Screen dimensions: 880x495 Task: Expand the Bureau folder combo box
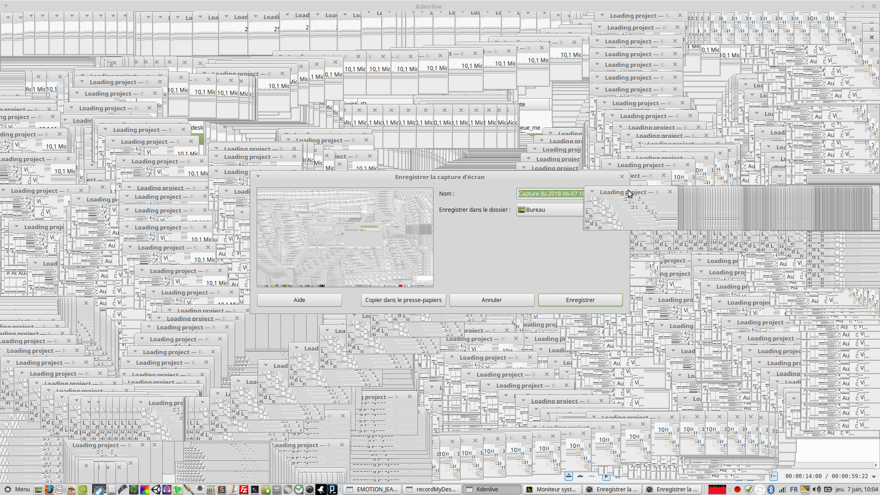(x=550, y=209)
